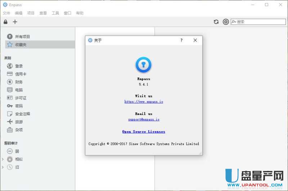Open the 文件 menu
Image resolution: width=288 pixels, height=191 pixels.
pyautogui.click(x=6, y=13)
